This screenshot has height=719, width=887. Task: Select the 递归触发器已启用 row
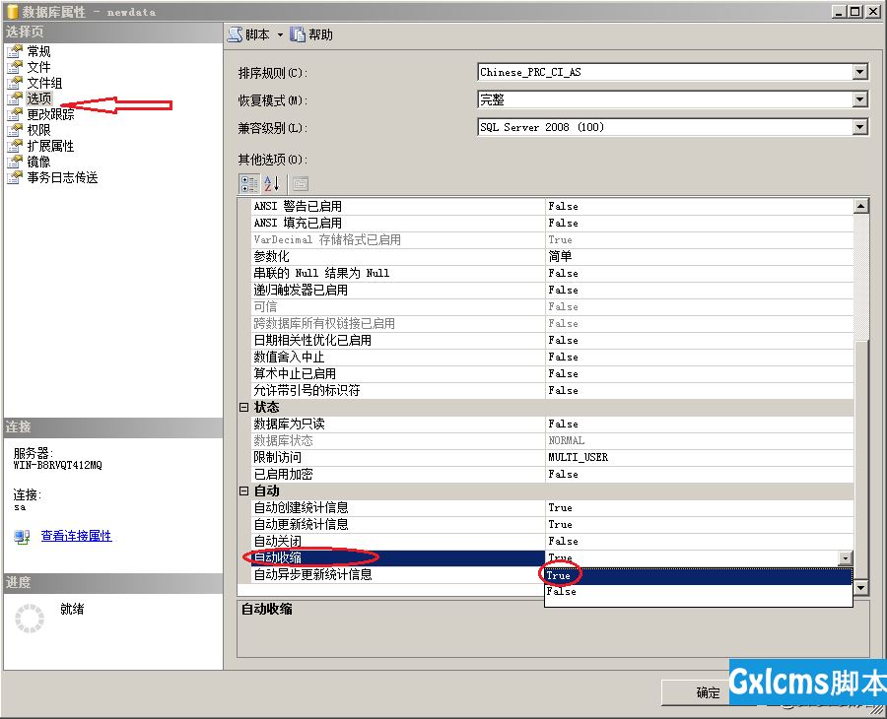click(x=552, y=290)
